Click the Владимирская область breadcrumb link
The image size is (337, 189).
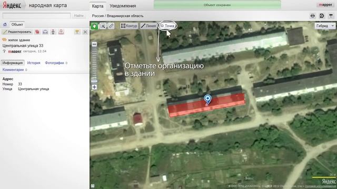(x=125, y=16)
